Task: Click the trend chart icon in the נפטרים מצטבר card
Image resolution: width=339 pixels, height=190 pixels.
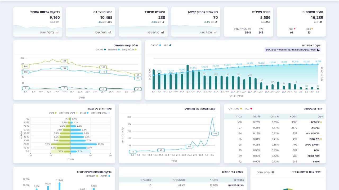Action: coord(163,32)
